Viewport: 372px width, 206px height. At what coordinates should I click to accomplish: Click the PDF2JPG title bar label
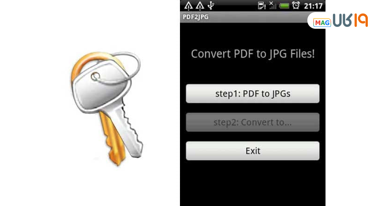(x=196, y=17)
